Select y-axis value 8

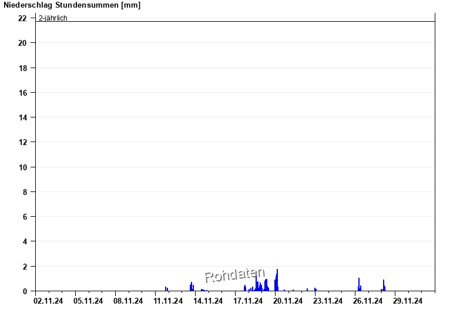click(25, 192)
